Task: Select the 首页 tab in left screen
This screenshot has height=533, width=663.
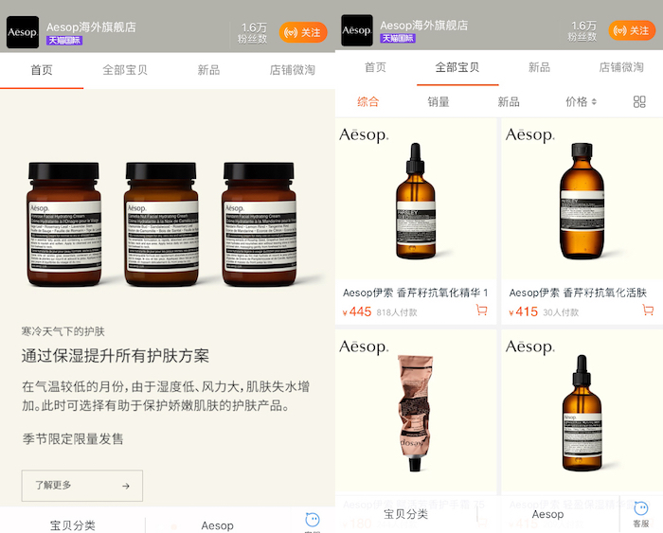Action: 42,70
